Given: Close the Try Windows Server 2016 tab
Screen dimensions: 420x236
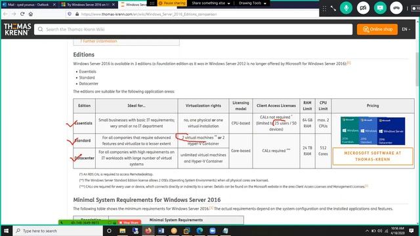Looking at the screenshot, I should [114, 5].
